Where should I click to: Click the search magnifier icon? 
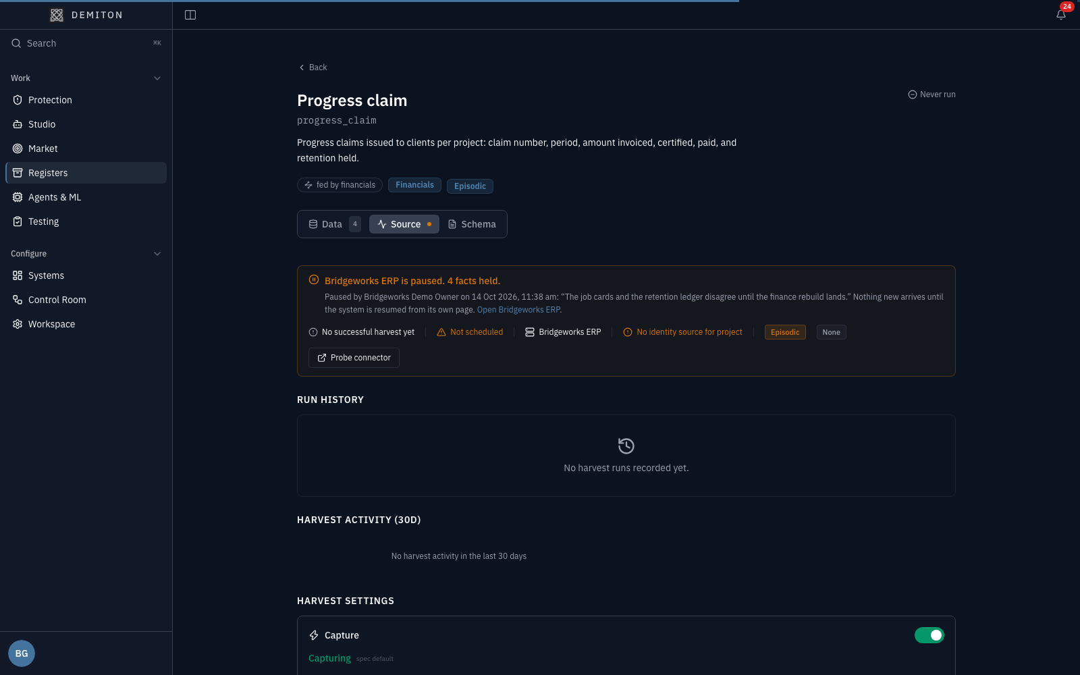[x=16, y=43]
